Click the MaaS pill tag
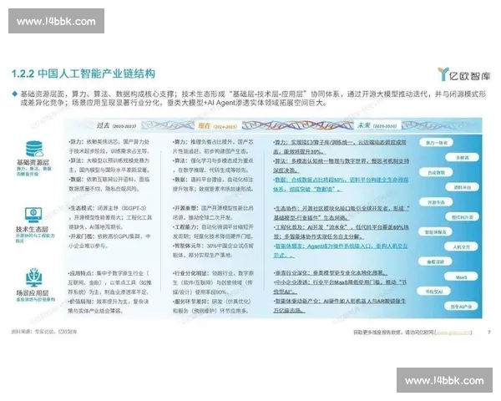Image resolution: width=501 pixels, height=401 pixels. tap(461, 277)
